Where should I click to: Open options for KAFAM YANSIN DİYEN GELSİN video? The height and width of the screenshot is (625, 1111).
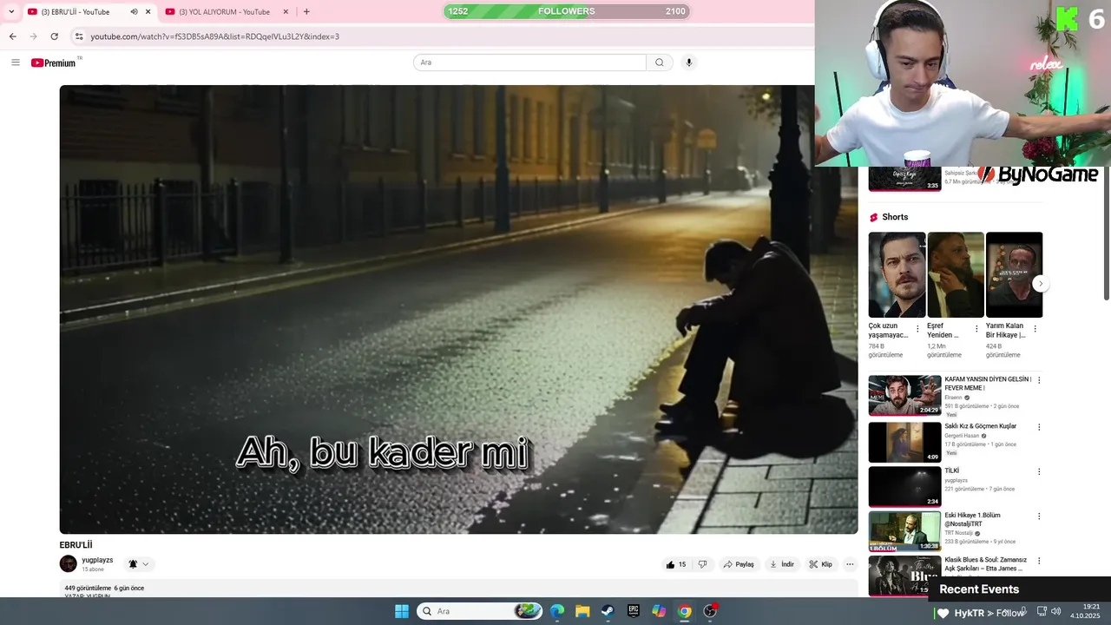1039,380
